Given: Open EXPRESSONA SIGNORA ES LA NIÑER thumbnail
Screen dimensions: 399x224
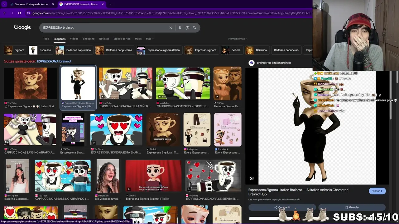Looking at the screenshot, I should point(126,83).
